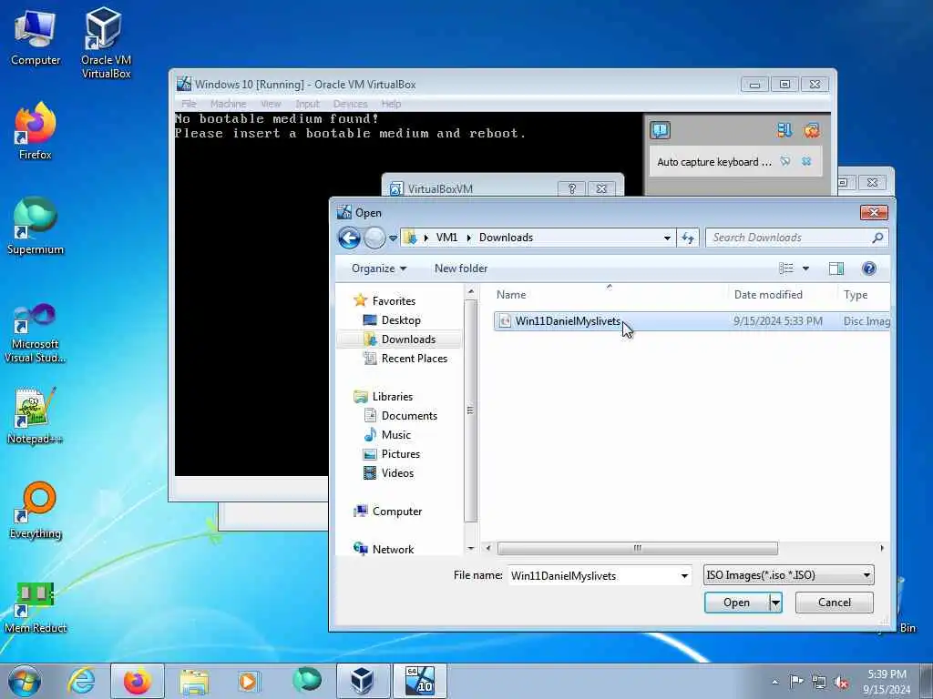Screen dimensions: 933x699
Task: Select Network in the navigation pane
Action: tap(393, 549)
